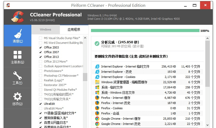The height and width of the screenshot is (128, 216).
Task: Switch to the Windows tab
Action: (x=46, y=29)
